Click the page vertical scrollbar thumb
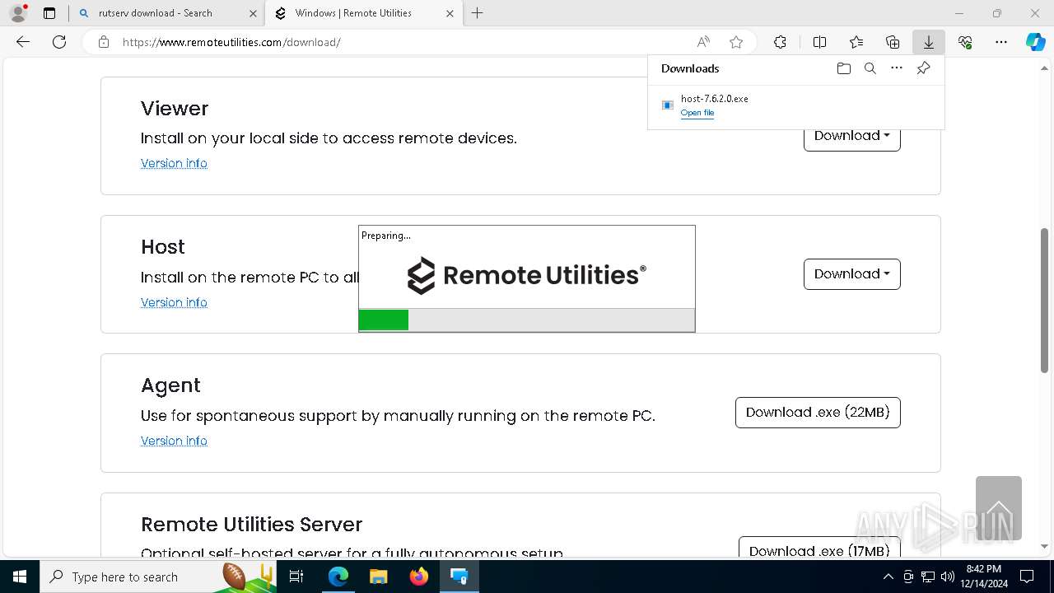Screen dimensions: 1054x593 click(1045, 299)
